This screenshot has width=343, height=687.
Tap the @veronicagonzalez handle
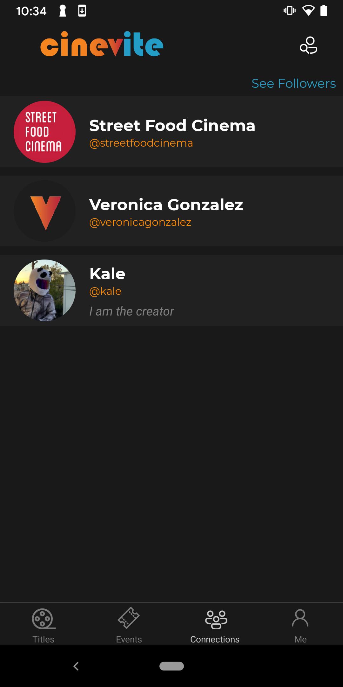click(x=140, y=222)
